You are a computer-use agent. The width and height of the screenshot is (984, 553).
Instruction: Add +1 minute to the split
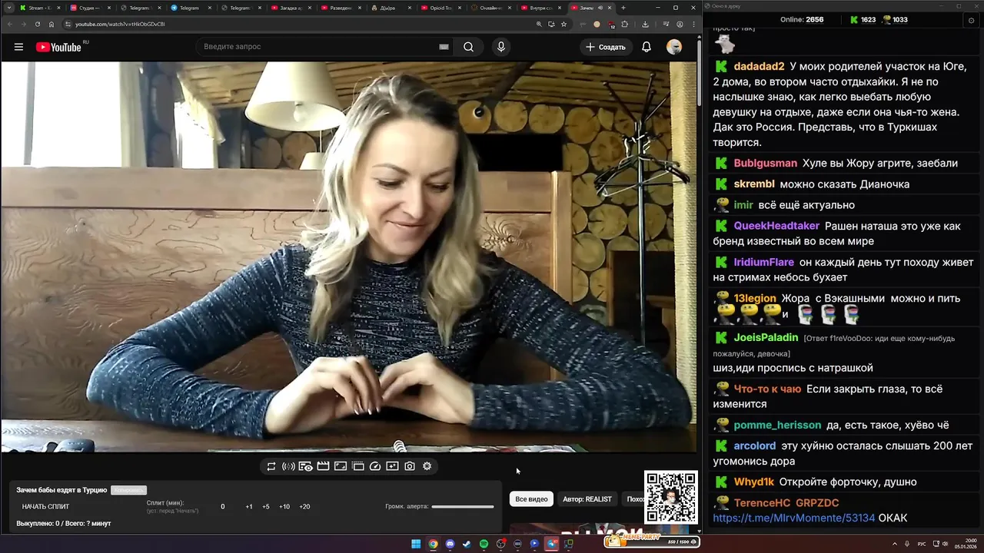(x=249, y=507)
